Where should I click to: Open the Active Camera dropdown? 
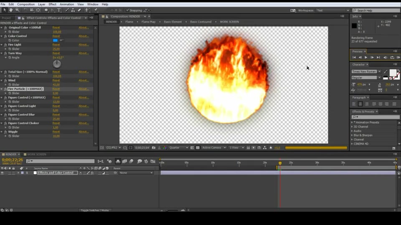click(214, 147)
